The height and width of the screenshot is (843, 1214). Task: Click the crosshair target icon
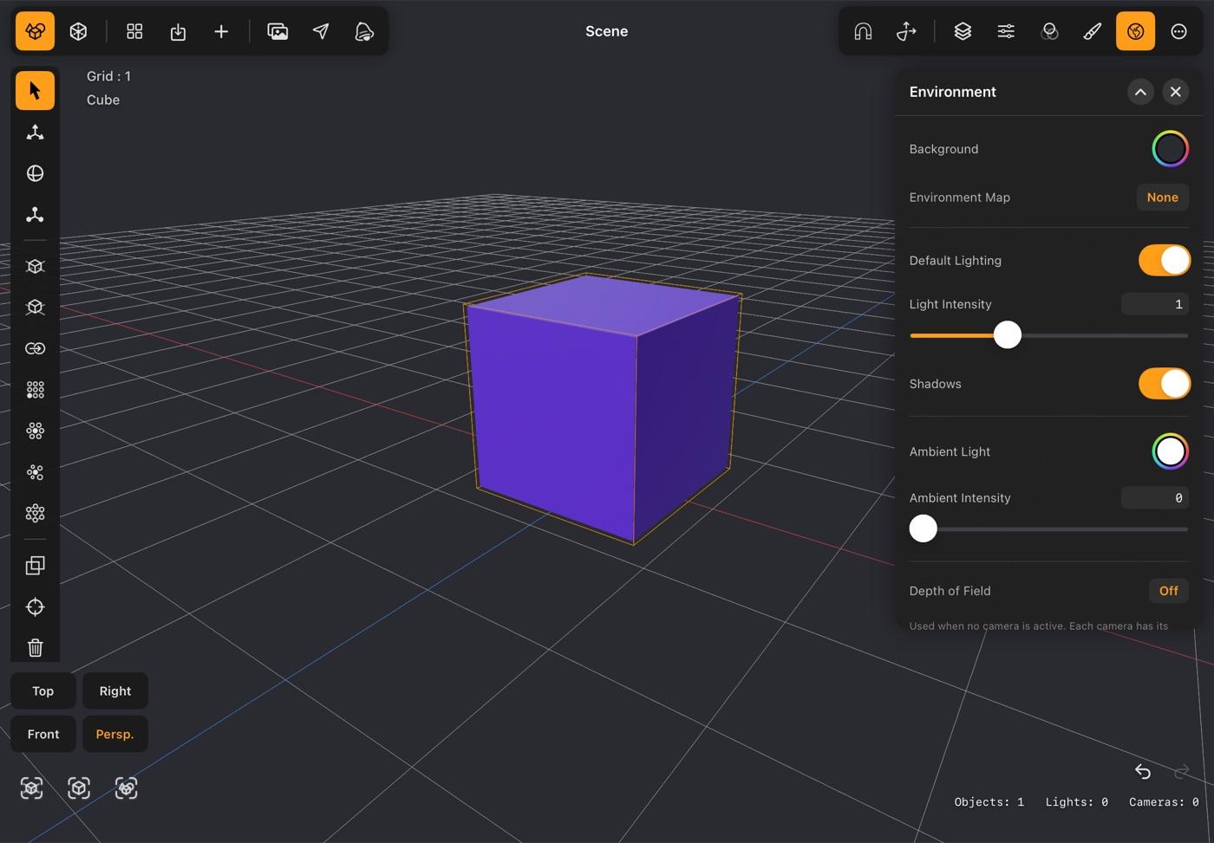(35, 606)
